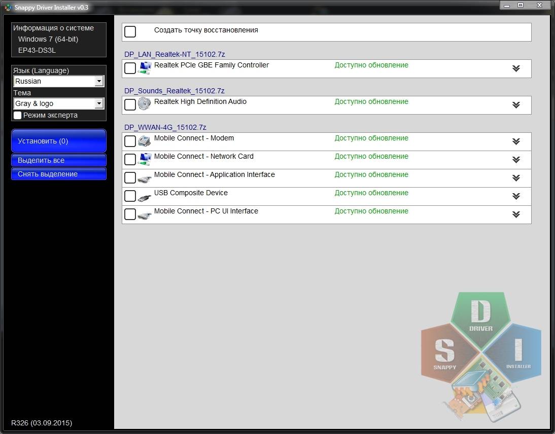Click the Установить (0) install button
555x434 pixels.
[59, 141]
